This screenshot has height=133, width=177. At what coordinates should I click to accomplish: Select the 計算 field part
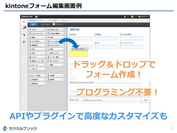tap(55, 37)
